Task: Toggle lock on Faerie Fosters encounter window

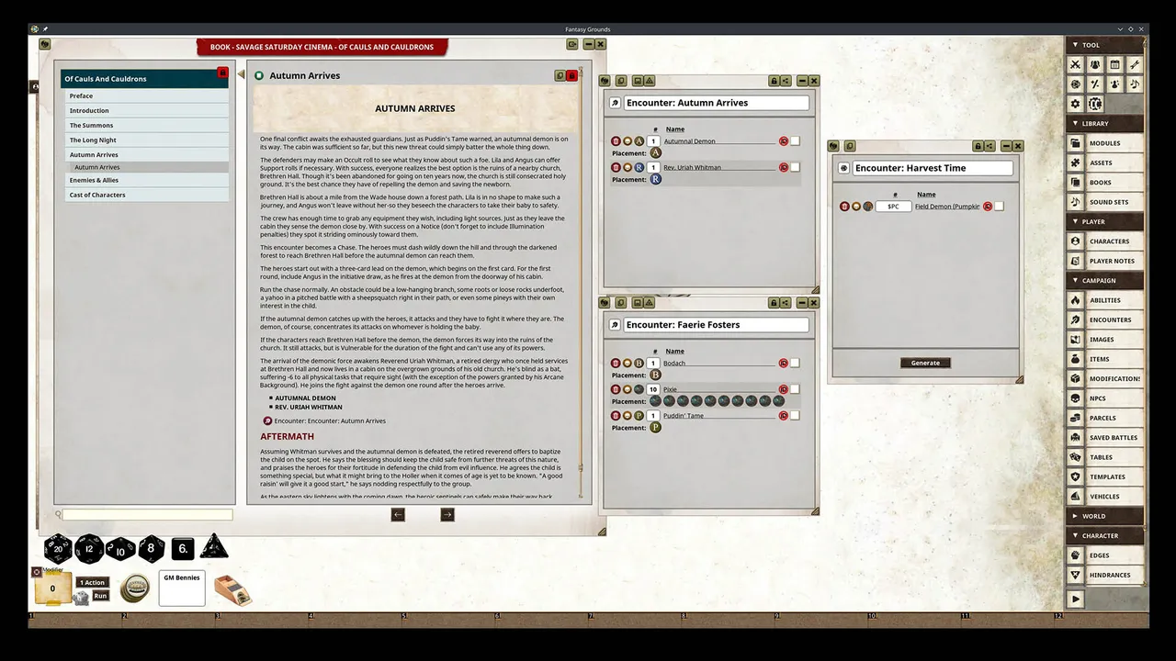Action: pyautogui.click(x=774, y=303)
